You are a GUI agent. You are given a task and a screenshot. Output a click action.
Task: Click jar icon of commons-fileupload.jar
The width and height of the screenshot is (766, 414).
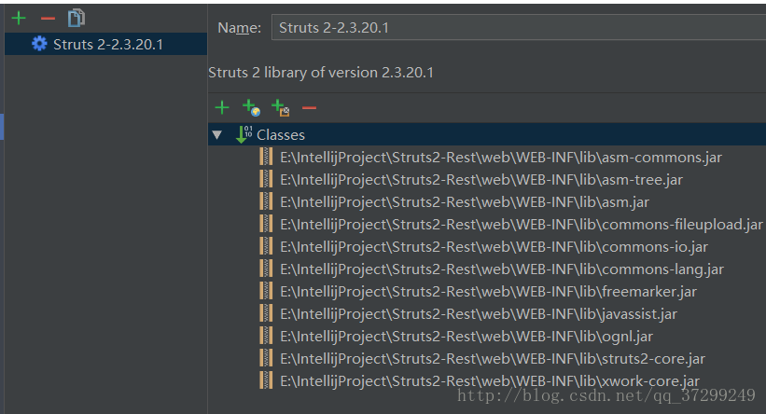pos(266,225)
